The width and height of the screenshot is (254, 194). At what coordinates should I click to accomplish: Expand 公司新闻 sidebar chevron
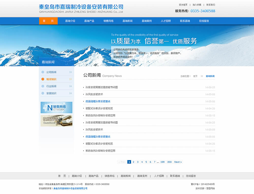click(x=70, y=72)
